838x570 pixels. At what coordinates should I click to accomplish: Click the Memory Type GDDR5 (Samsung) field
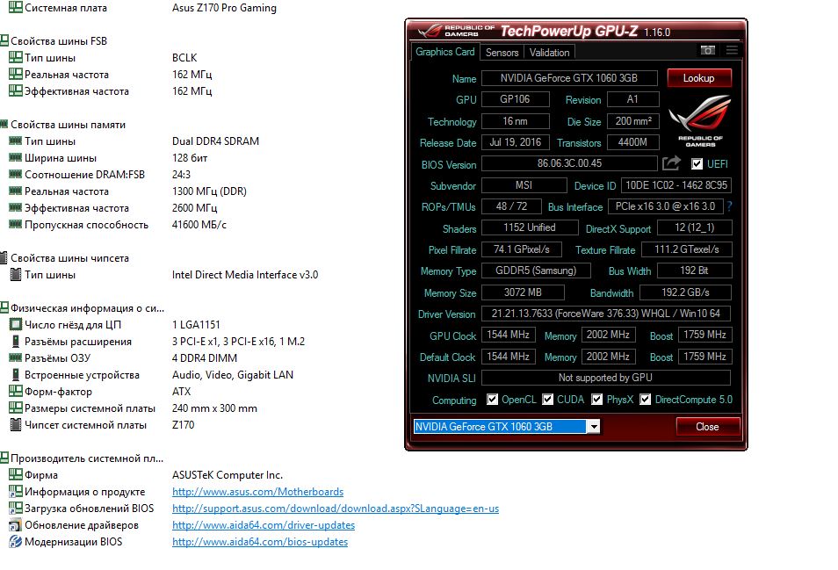(x=536, y=271)
